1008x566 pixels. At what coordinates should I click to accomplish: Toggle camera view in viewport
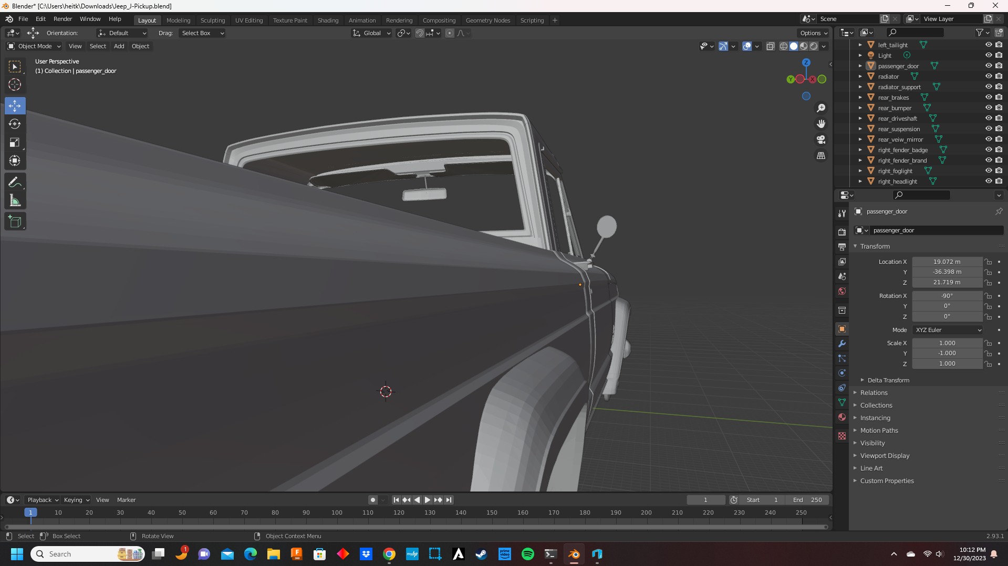820,140
